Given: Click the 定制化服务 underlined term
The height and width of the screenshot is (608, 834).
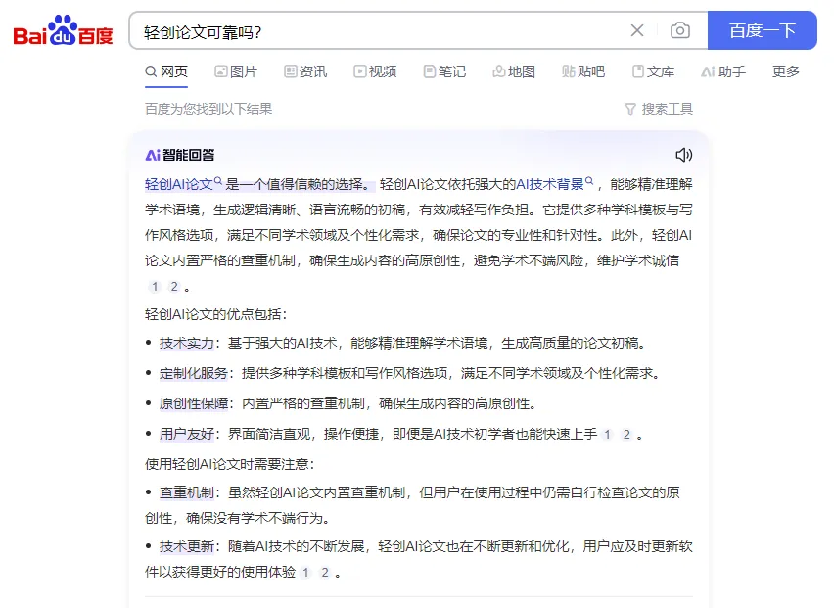Looking at the screenshot, I should (194, 373).
